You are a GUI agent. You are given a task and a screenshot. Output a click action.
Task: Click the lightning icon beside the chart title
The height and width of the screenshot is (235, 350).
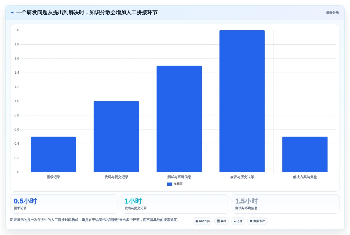pos(12,13)
